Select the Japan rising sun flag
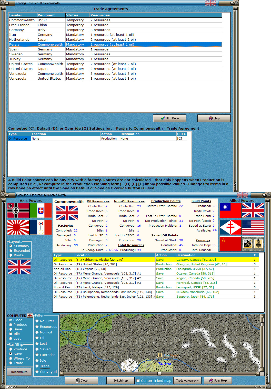Screen dimensions: 271x389 [x=18, y=227]
